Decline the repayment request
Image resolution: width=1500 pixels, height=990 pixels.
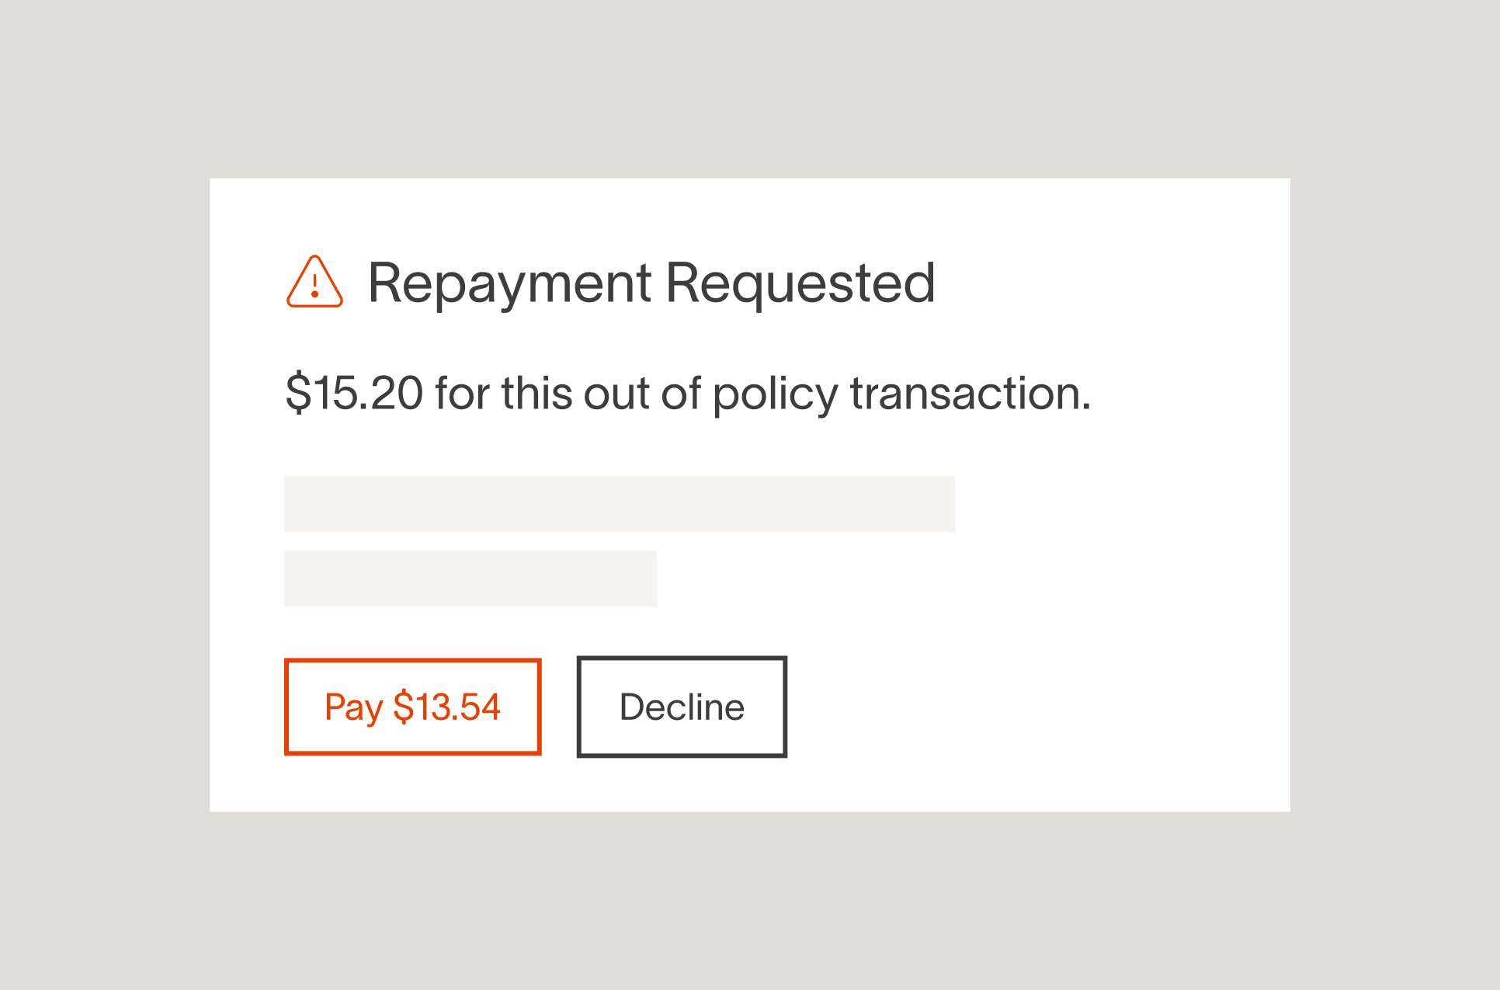(x=682, y=707)
